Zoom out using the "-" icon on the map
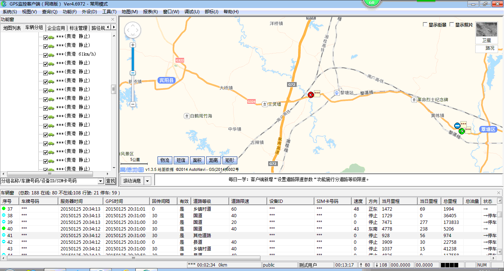This screenshot has height=271, width=504. (133, 105)
